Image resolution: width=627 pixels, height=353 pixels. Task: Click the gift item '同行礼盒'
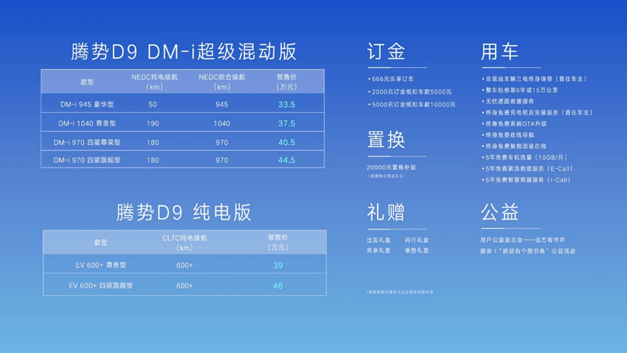[x=417, y=240]
